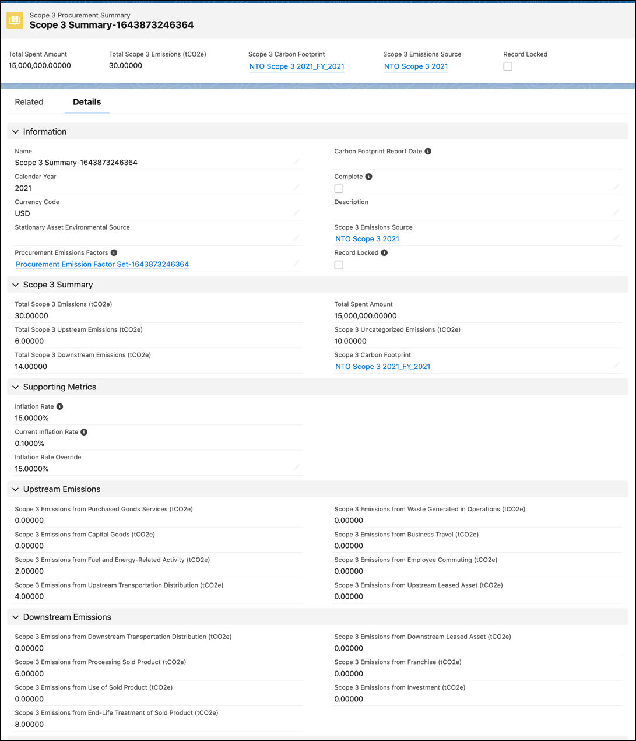Viewport: 636px width, 741px height.
Task: Click Current Inflation Rate value 0.1000%
Action: [30, 444]
